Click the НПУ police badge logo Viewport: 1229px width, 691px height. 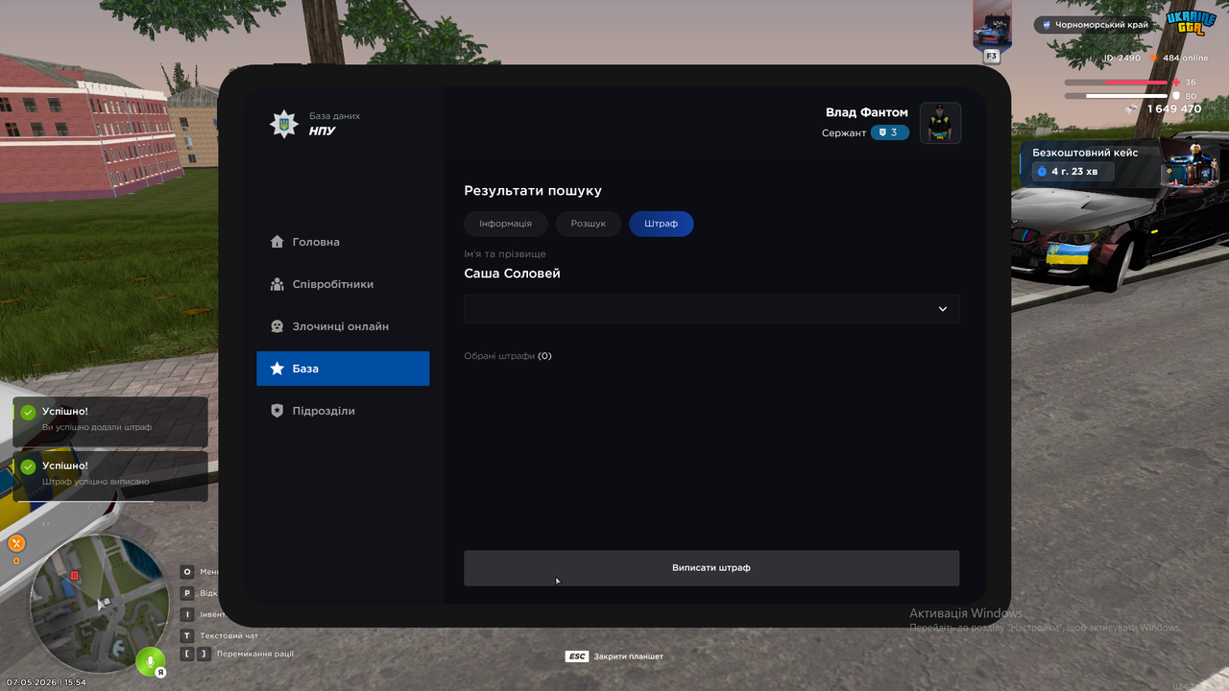pos(283,124)
